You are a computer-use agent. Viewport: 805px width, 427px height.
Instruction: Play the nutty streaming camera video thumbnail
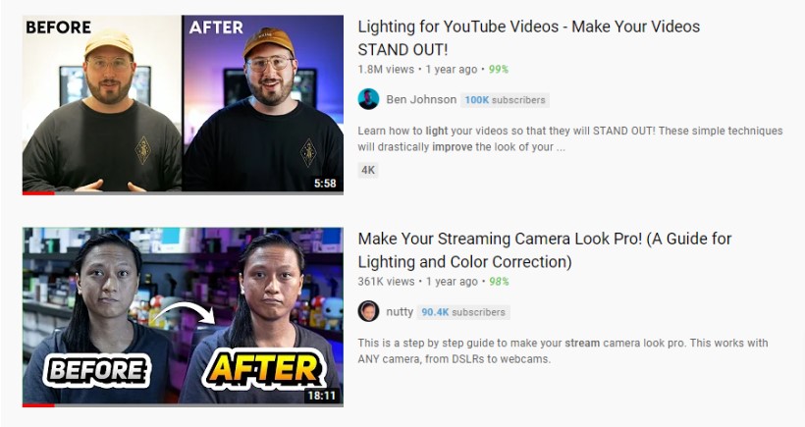tap(183, 316)
